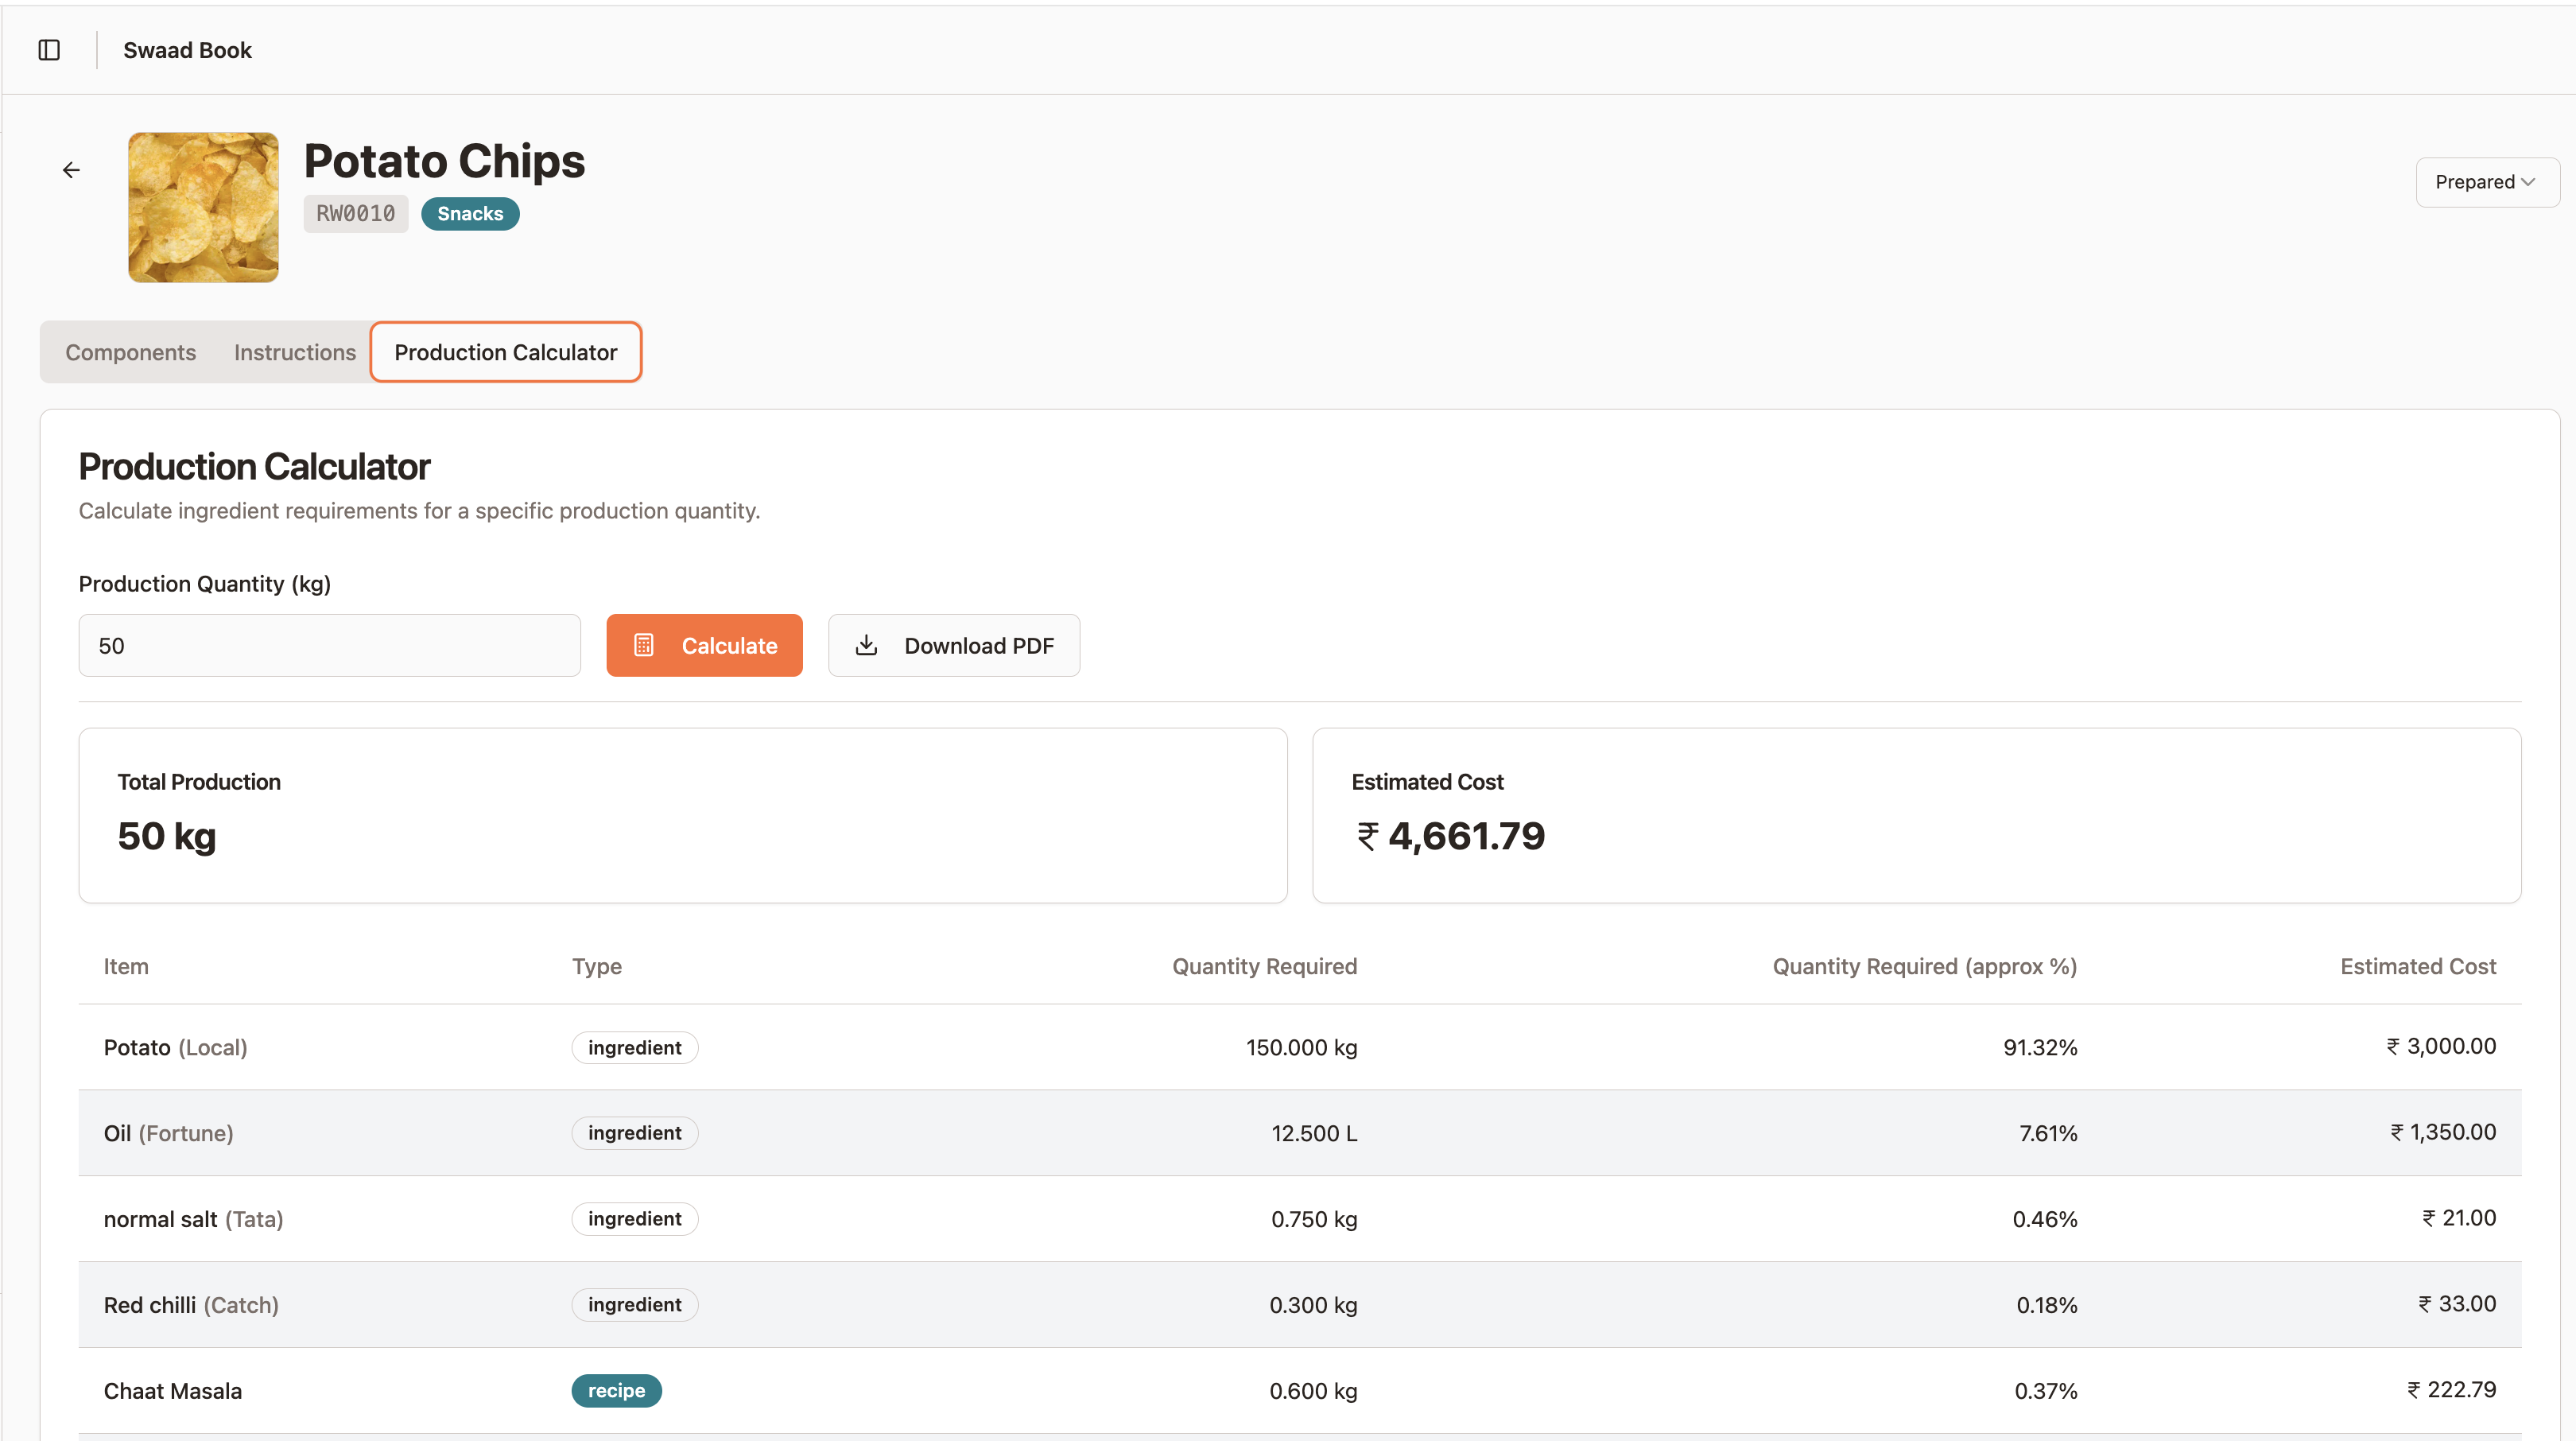
Task: Click the ₹ 3,000.00 cost cell
Action: [x=2441, y=1046]
